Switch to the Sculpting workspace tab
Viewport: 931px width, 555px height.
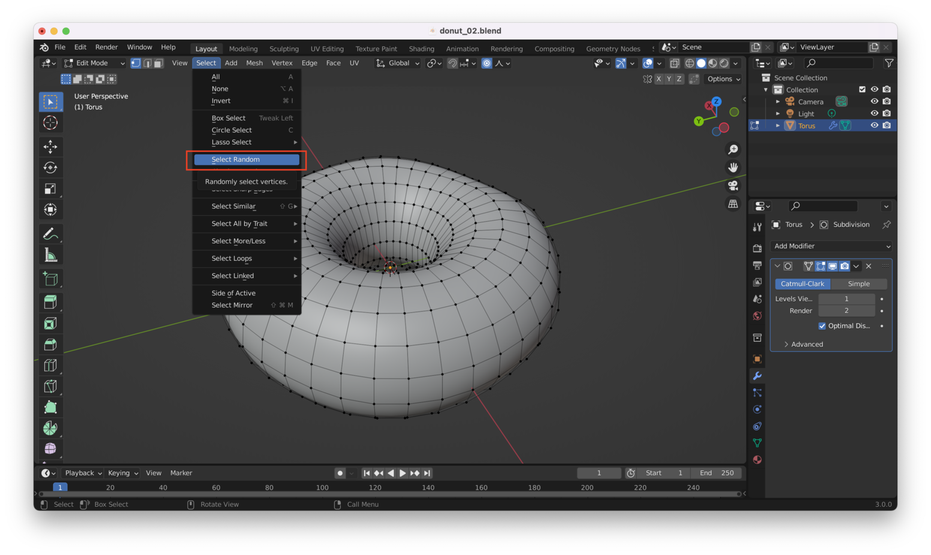(284, 49)
